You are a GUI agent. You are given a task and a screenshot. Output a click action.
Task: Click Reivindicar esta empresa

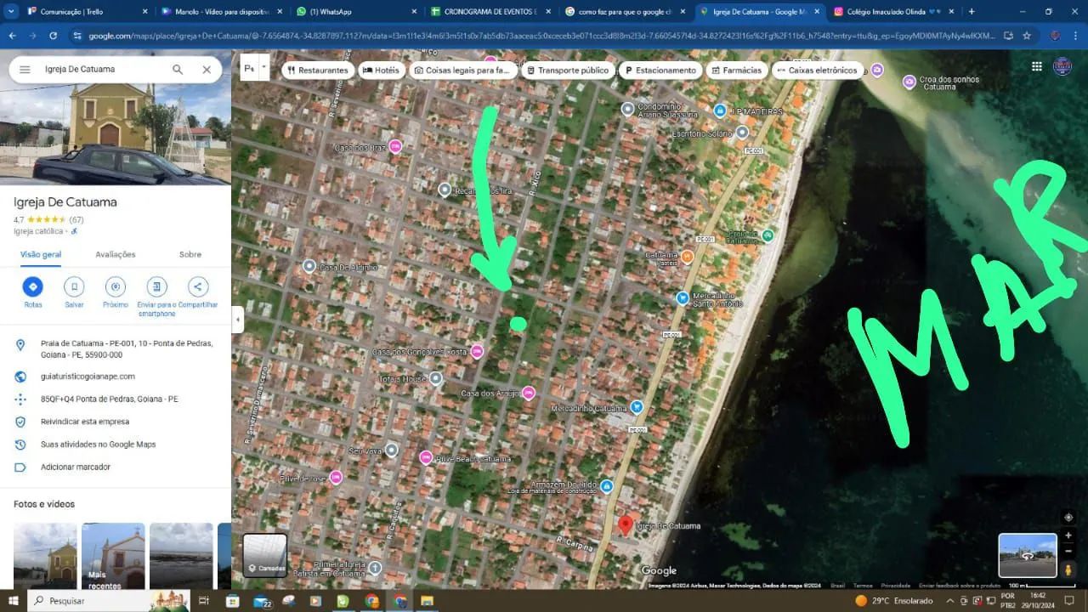(x=85, y=422)
